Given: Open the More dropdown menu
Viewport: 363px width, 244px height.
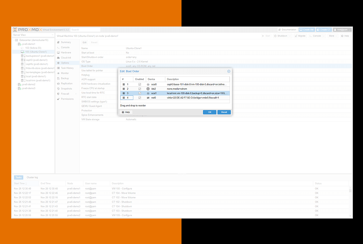Looking at the screenshot, I should pos(333,36).
